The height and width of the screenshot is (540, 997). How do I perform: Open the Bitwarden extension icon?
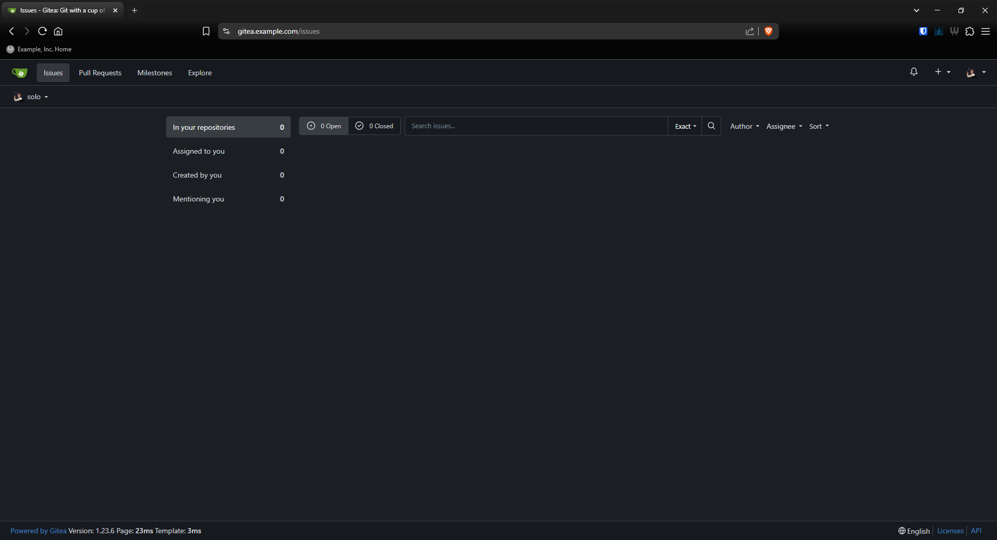pyautogui.click(x=923, y=31)
